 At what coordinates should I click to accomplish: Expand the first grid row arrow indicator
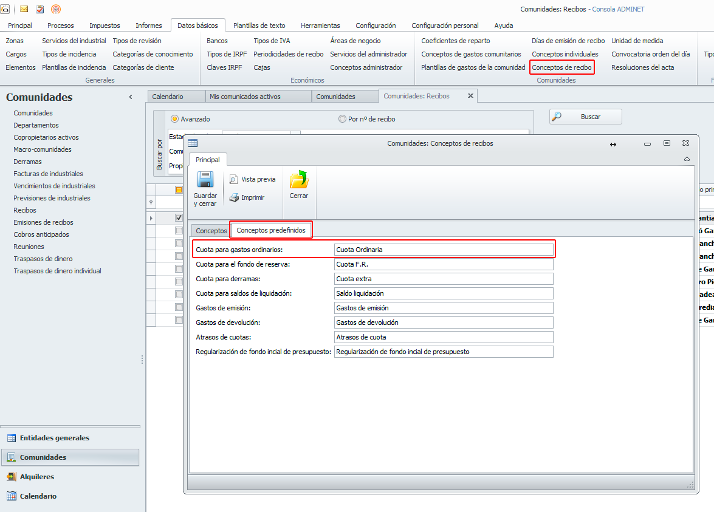(x=151, y=218)
